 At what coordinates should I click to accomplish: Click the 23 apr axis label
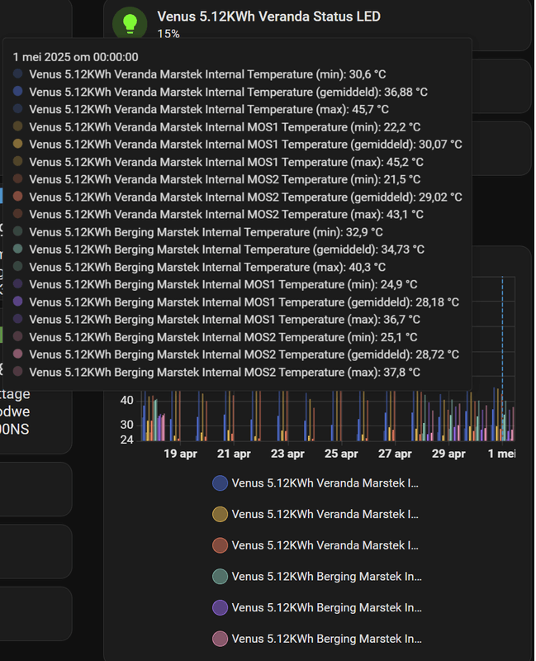point(287,454)
